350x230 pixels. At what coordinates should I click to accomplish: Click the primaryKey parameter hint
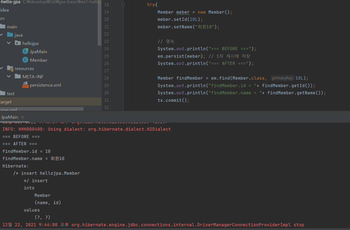coord(283,78)
